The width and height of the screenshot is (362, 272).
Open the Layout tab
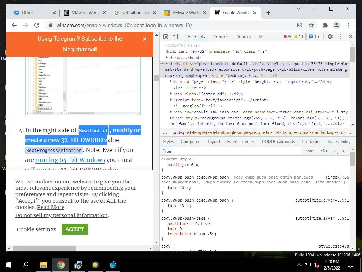click(214, 142)
